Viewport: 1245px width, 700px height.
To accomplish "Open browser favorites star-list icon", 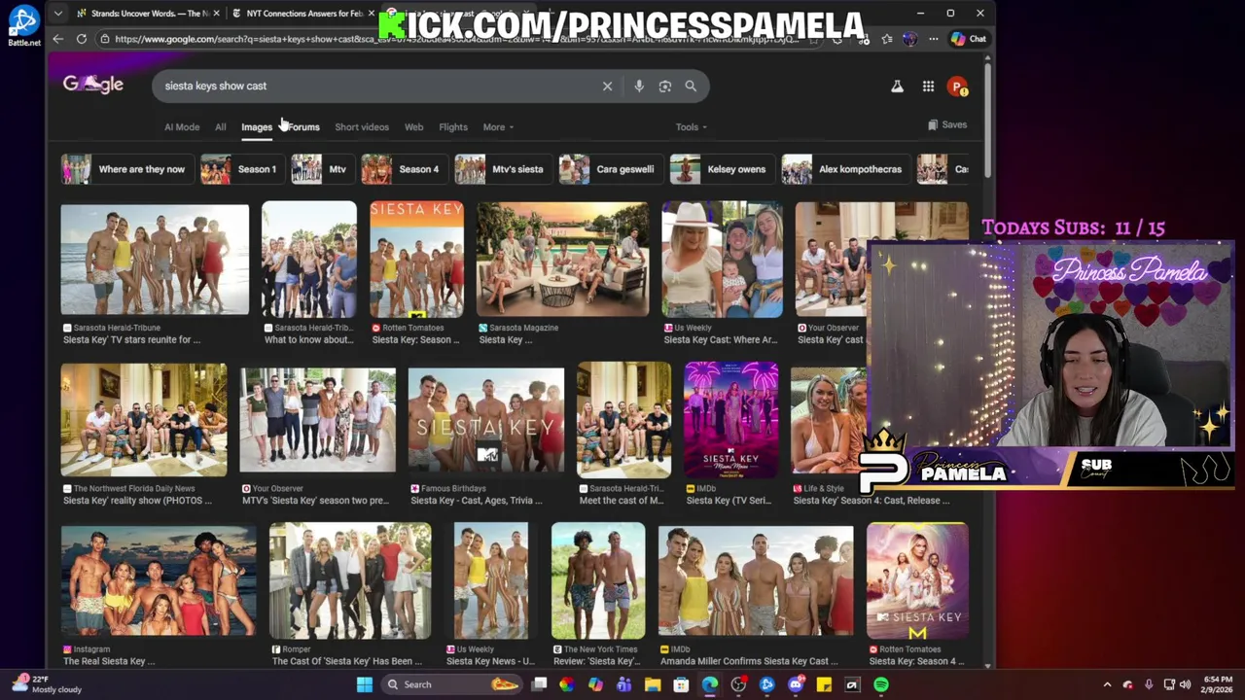I will tap(887, 39).
